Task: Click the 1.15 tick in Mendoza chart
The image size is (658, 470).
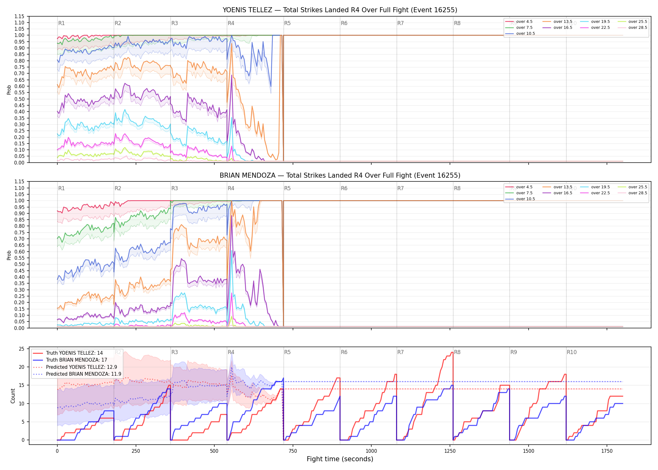Action: coord(19,181)
